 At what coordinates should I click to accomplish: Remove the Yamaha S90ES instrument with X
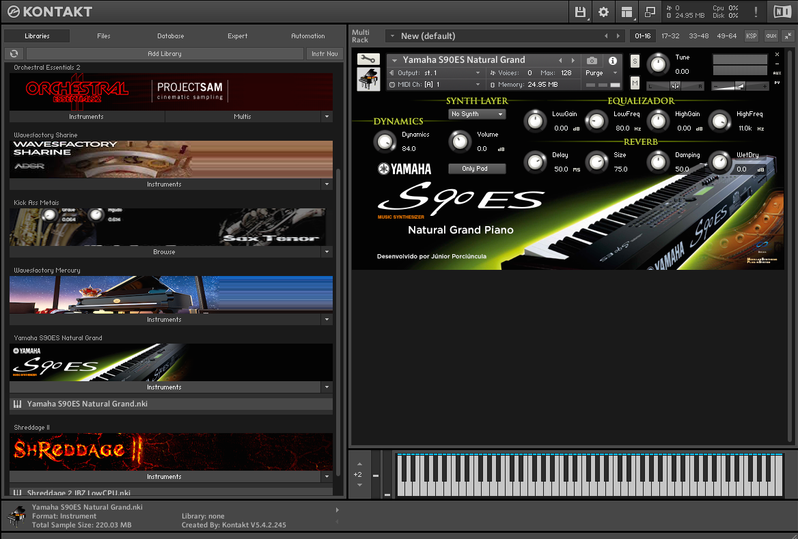[x=777, y=54]
